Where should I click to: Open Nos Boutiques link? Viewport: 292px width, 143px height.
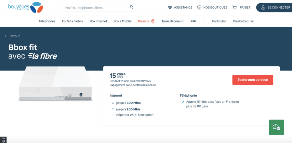tap(215, 7)
